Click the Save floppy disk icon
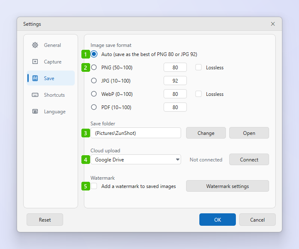299x249 pixels. click(x=35, y=78)
